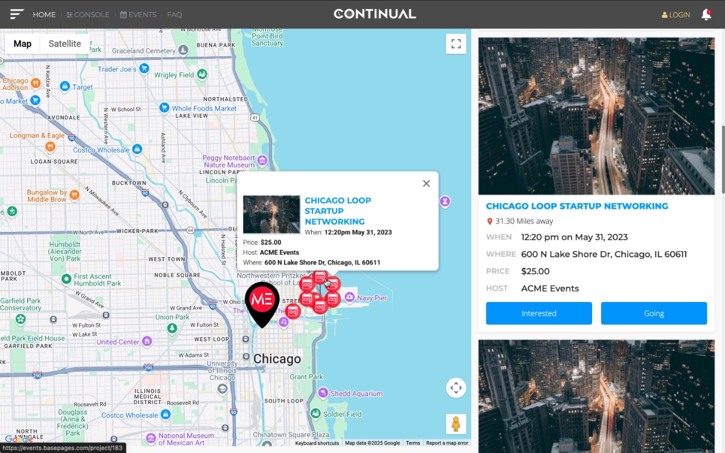
Task: Click the Interested button
Action: tap(539, 313)
